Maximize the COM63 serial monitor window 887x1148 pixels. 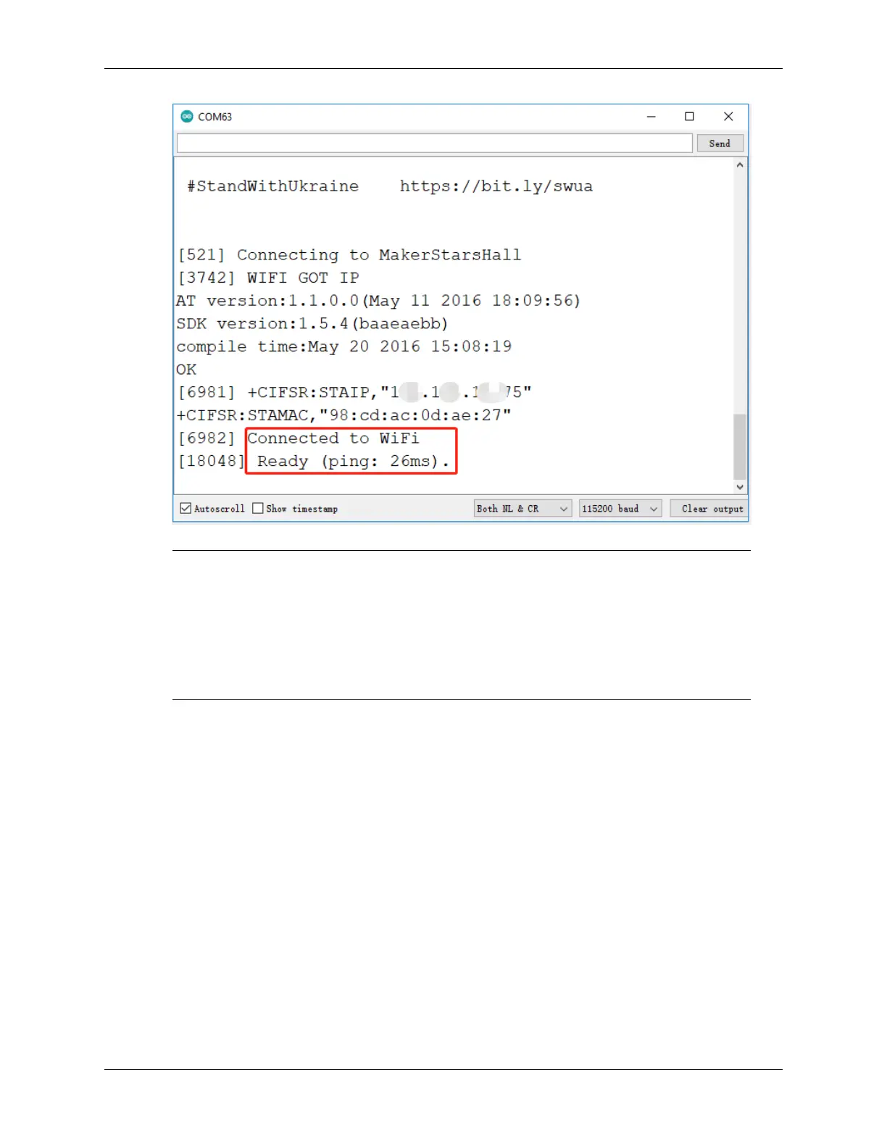[x=689, y=116]
